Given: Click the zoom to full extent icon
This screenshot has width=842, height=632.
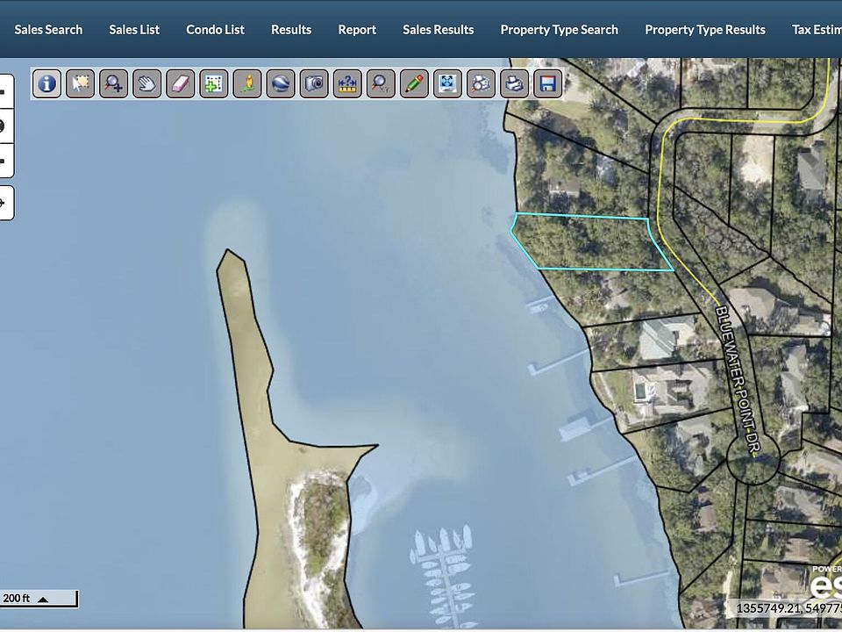Looking at the screenshot, I should 447,84.
